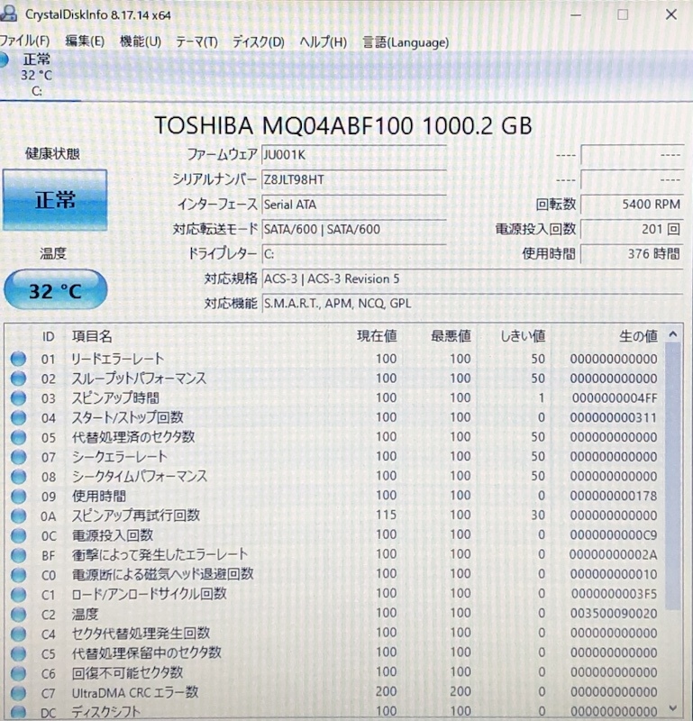
Task: Click the power on count value 201 回
Action: pos(632,229)
